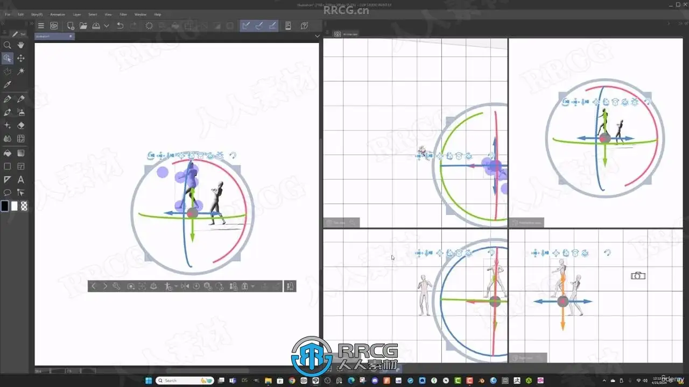
Task: Select the Figure rectangle tool
Action: point(8,166)
